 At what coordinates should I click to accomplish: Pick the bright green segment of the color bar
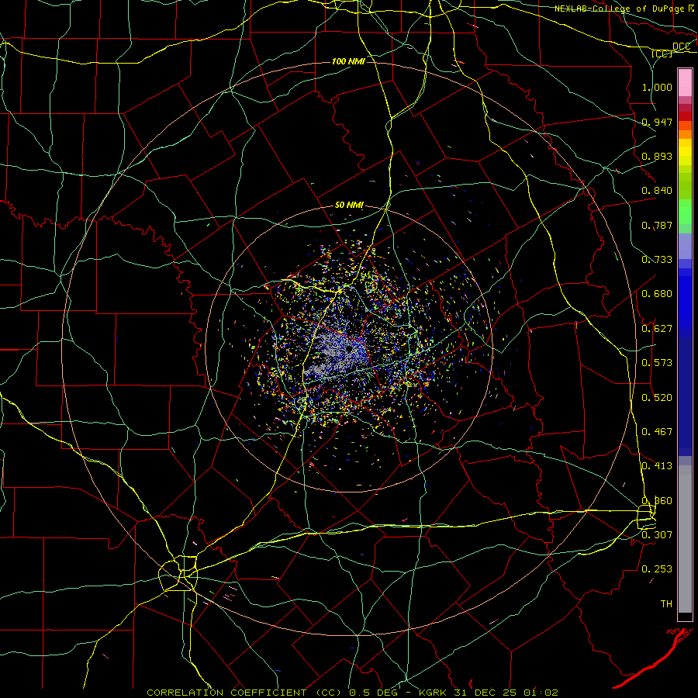[685, 212]
